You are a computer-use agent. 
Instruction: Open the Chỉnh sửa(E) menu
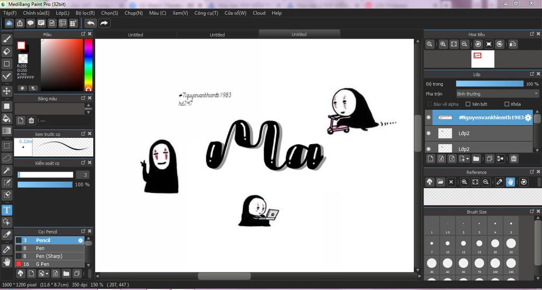coord(37,13)
